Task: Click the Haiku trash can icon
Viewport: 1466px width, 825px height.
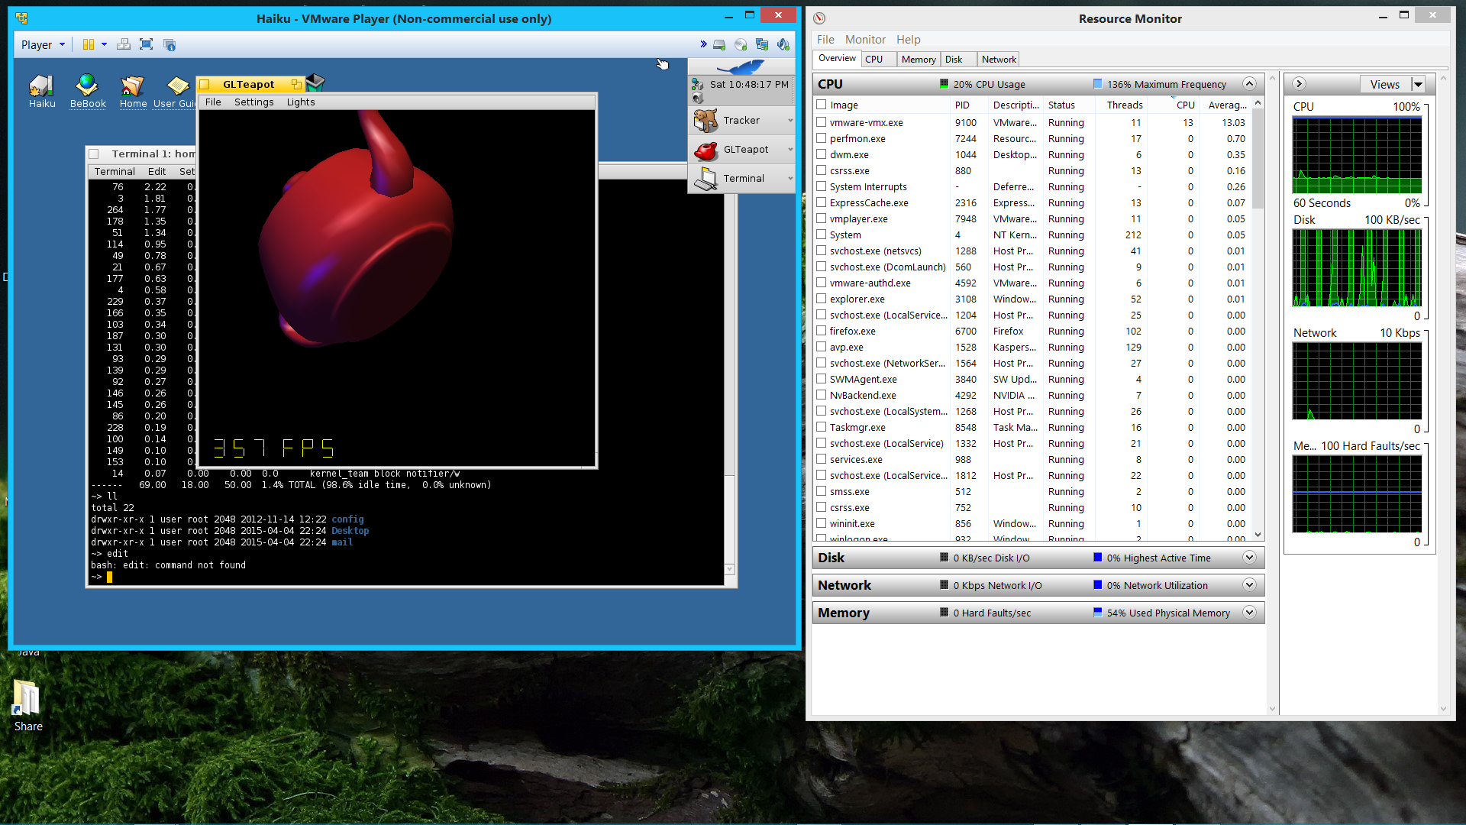Action: 315,82
